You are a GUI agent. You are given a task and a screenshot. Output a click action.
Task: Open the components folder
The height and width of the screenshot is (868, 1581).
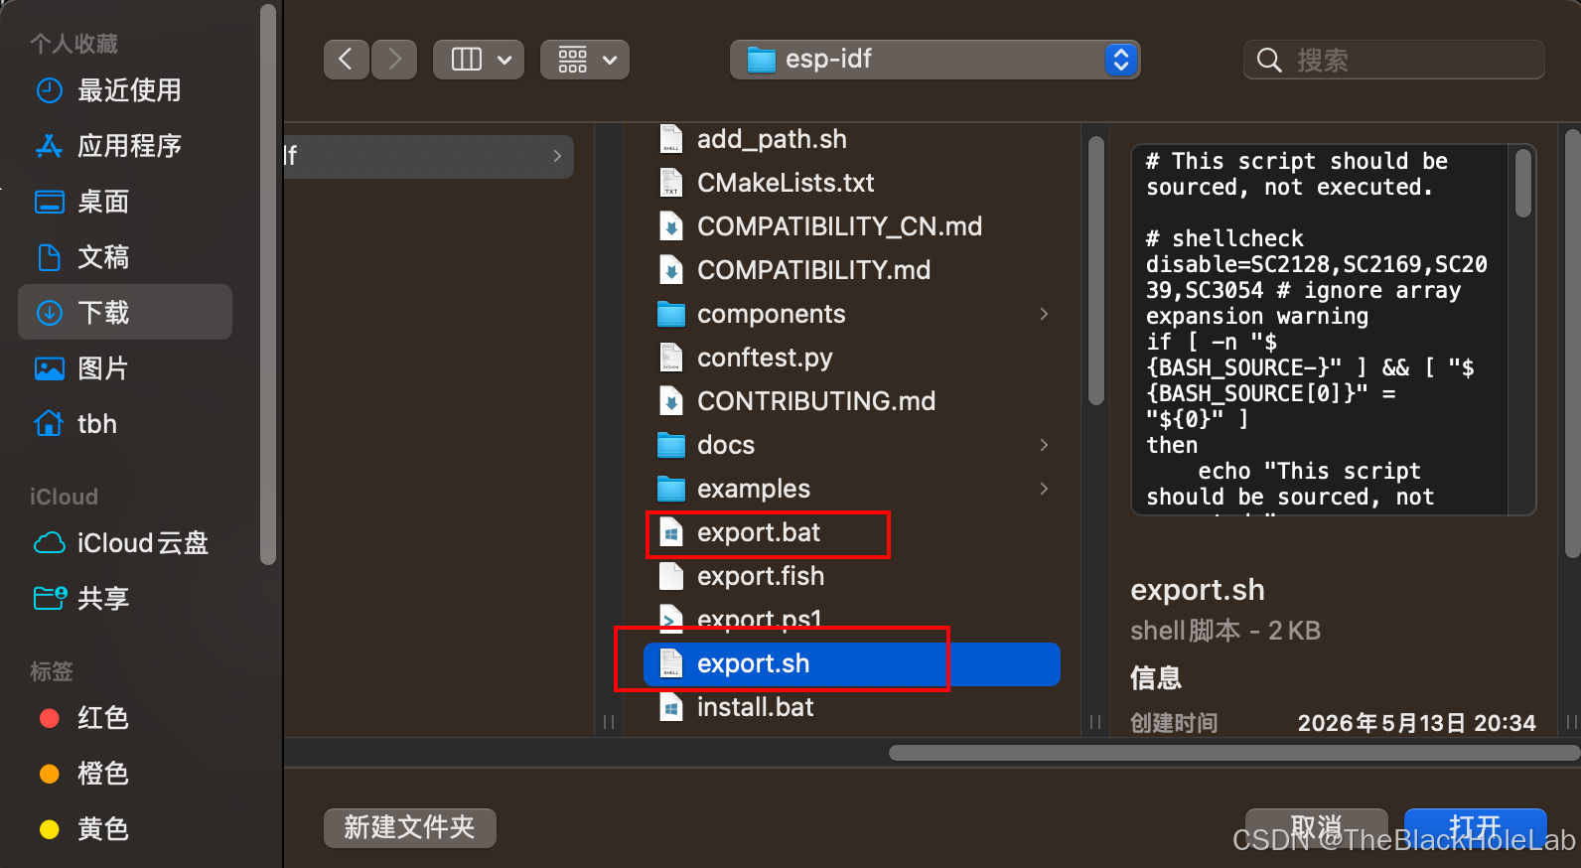click(x=852, y=314)
